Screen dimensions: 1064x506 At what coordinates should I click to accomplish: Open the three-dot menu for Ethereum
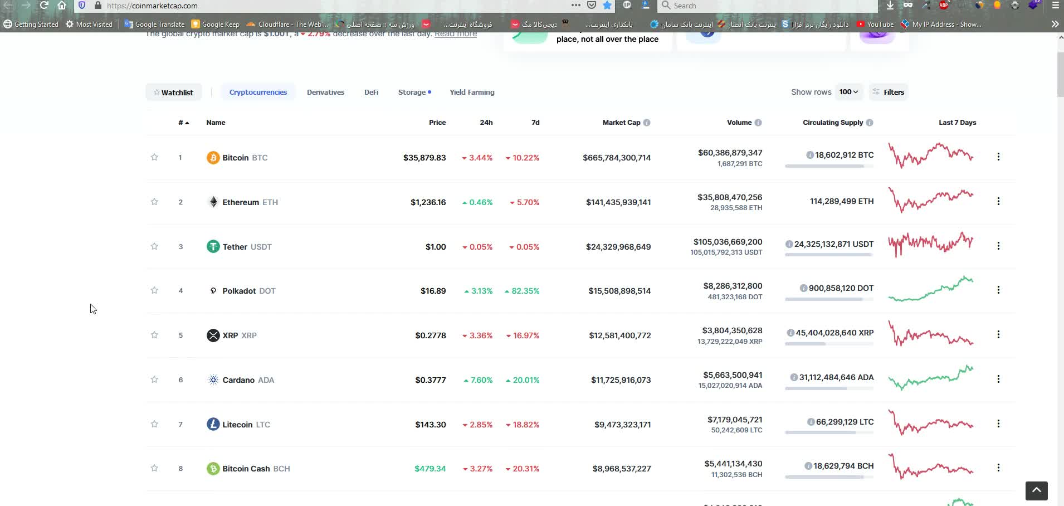(x=998, y=201)
